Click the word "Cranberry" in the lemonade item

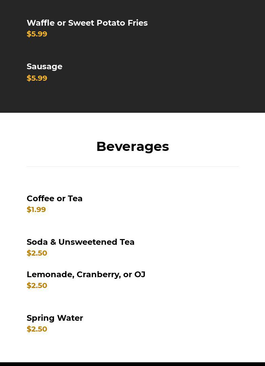(x=98, y=274)
